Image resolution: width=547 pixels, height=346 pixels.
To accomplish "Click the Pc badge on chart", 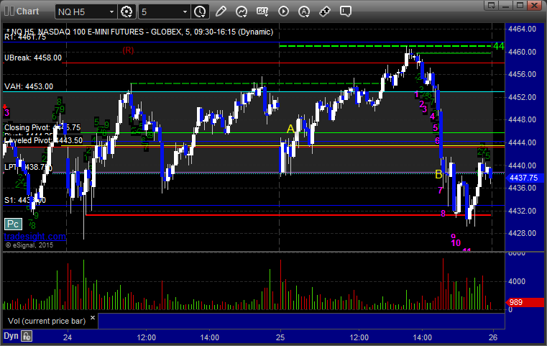I will pos(13,224).
